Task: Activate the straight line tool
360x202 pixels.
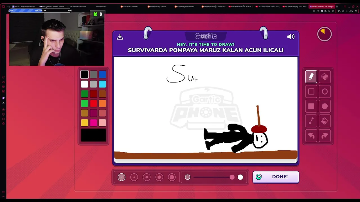Action: pos(311,121)
